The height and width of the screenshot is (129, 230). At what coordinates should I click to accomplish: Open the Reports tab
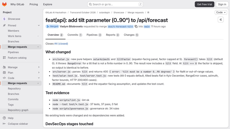point(113,35)
